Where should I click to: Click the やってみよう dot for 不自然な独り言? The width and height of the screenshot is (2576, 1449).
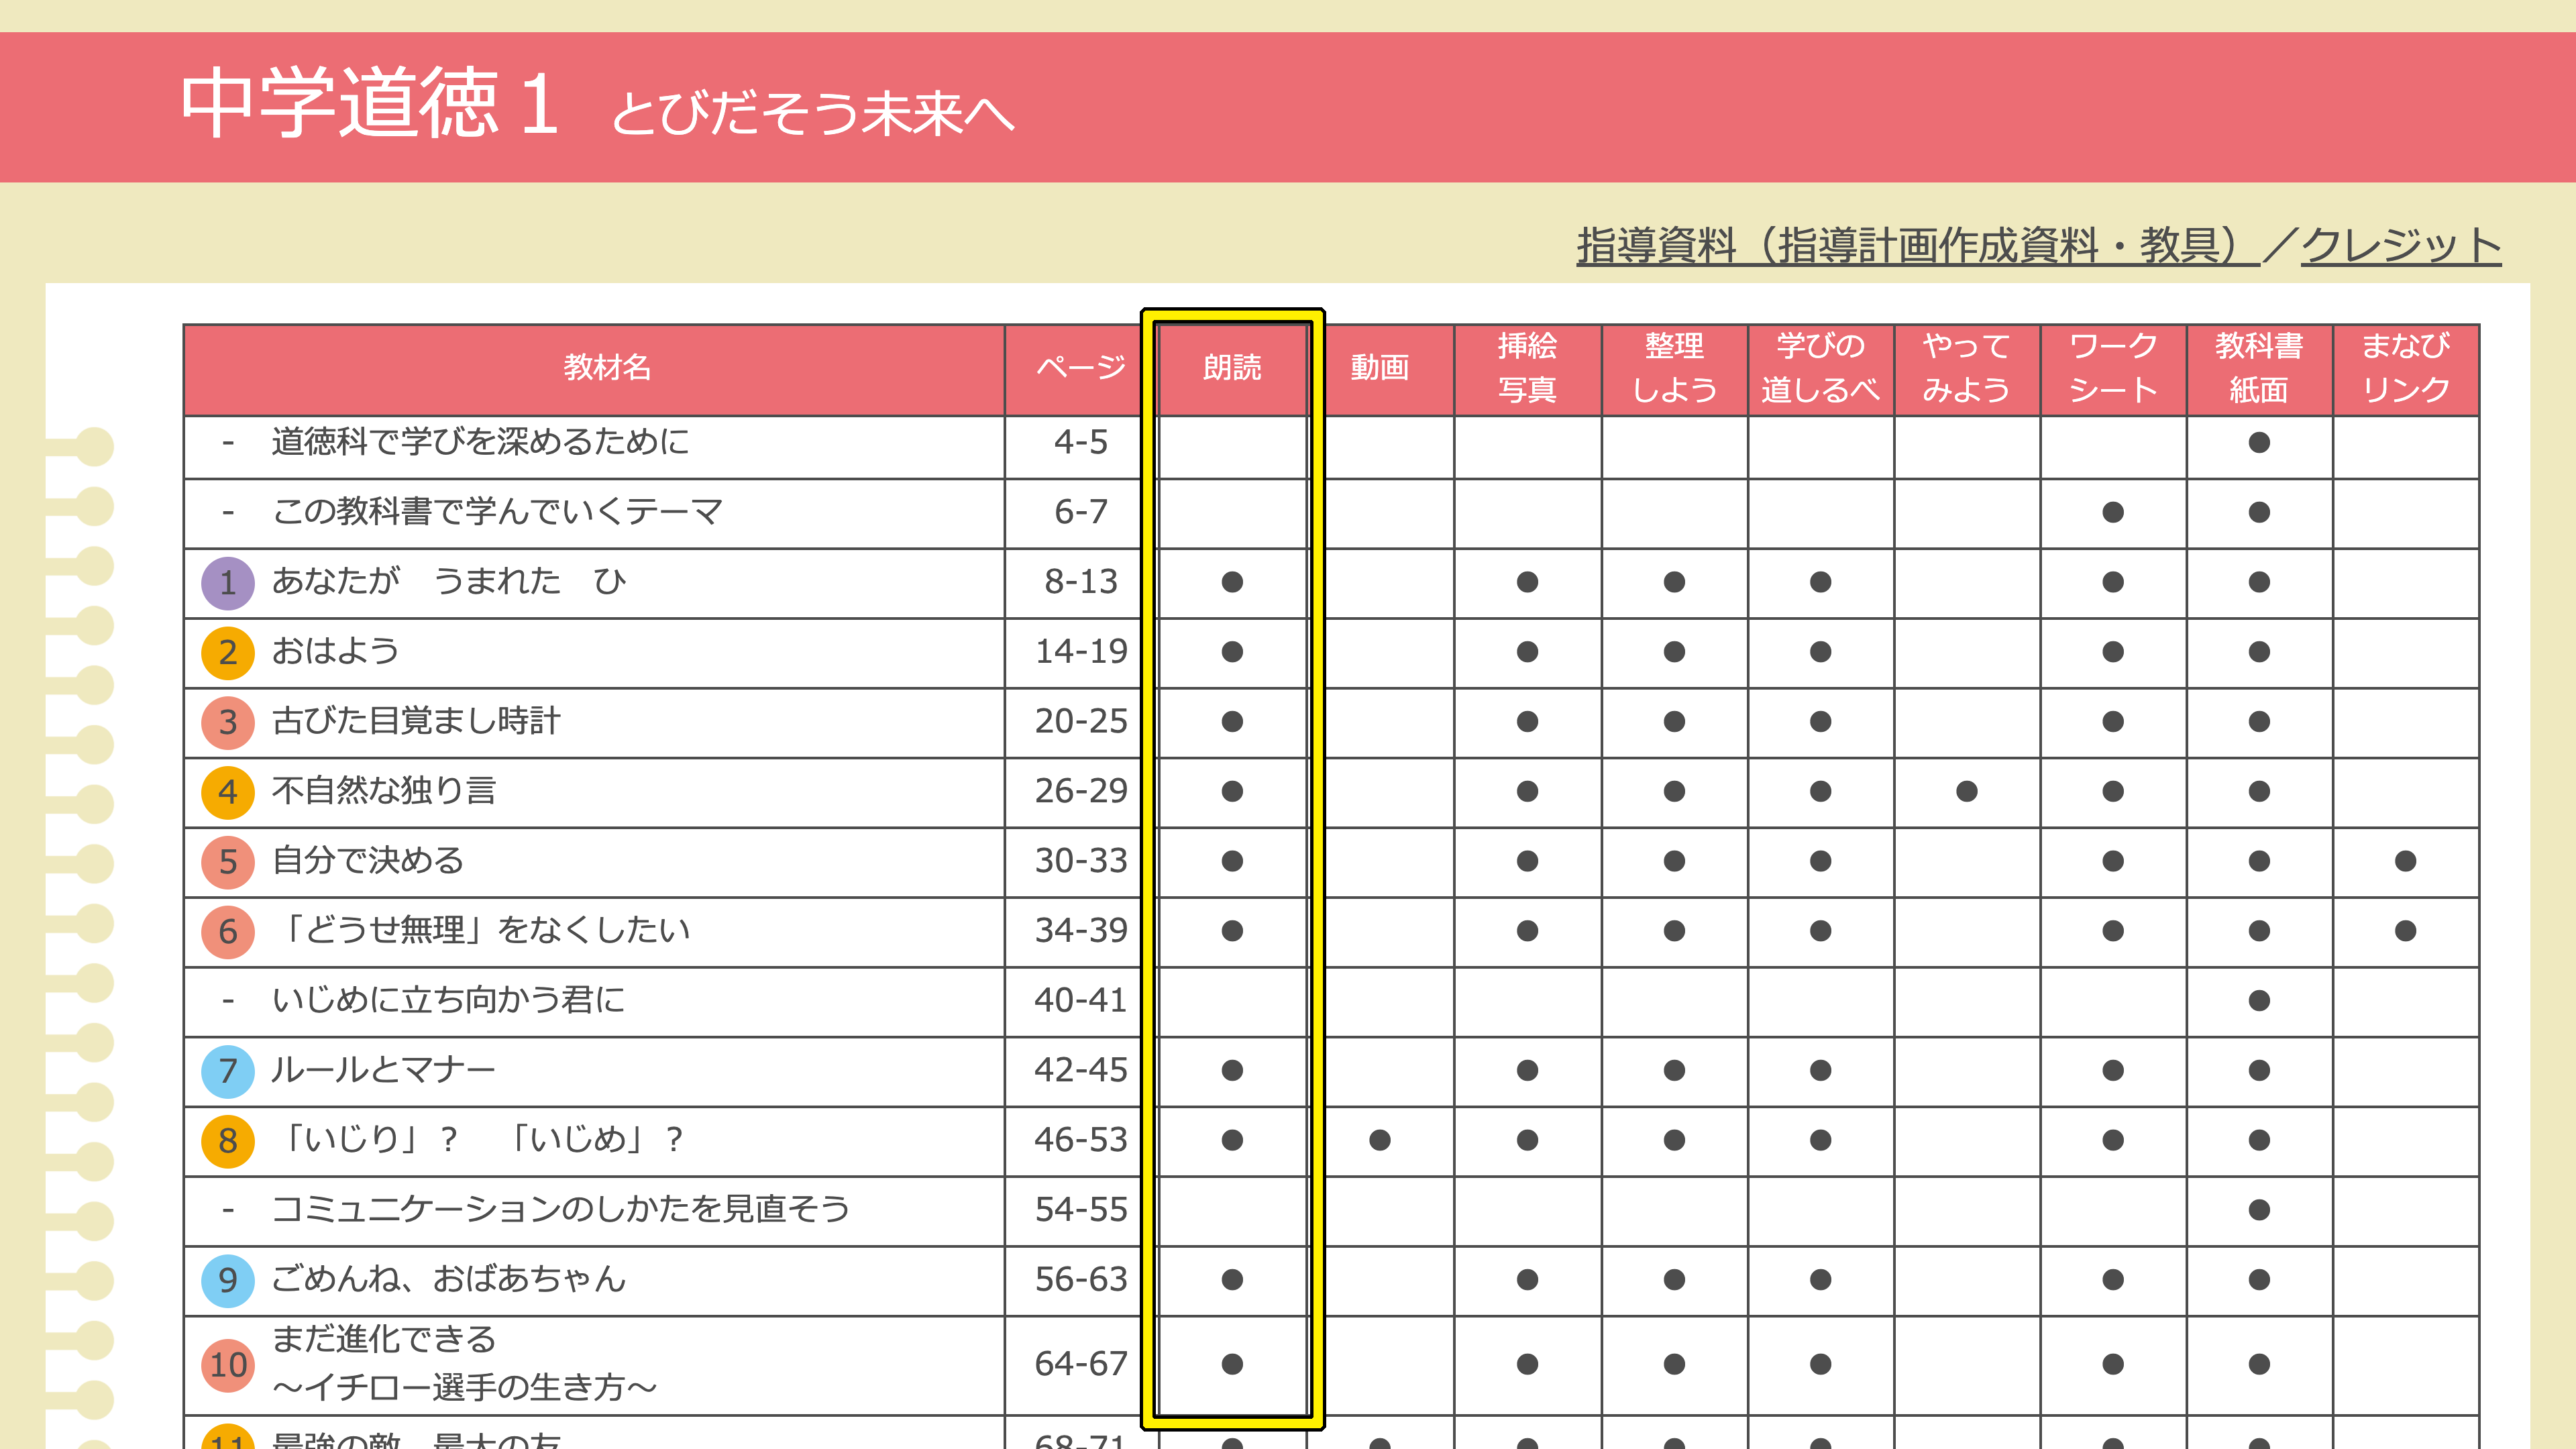coord(1966,792)
